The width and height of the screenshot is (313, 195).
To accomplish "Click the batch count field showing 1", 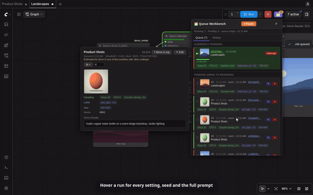I will pos(232,14).
